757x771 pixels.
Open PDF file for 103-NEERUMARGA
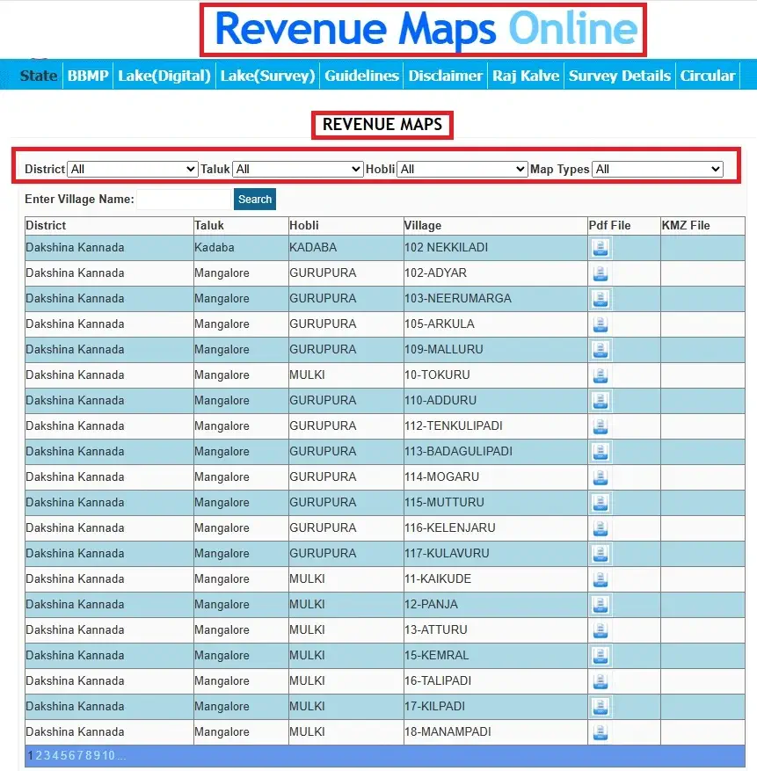[x=601, y=299]
